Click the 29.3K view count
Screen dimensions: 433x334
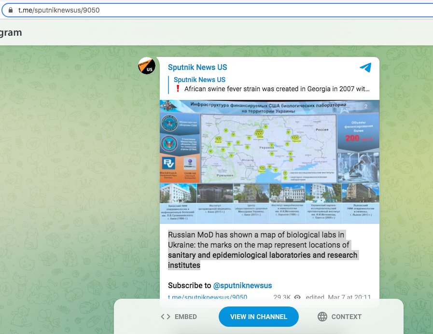point(282,297)
